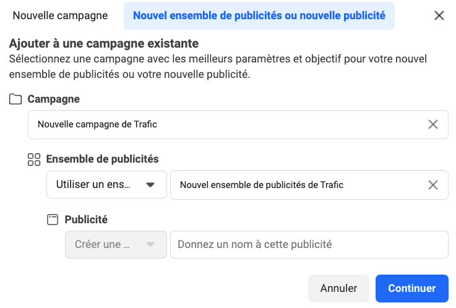Click the Publicité section label
The height and width of the screenshot is (308, 456).
pos(86,219)
